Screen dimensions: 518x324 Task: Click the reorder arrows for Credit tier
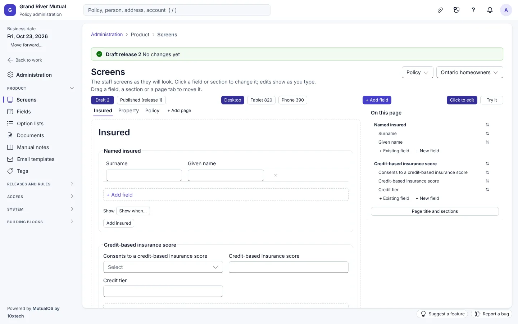tap(487, 190)
